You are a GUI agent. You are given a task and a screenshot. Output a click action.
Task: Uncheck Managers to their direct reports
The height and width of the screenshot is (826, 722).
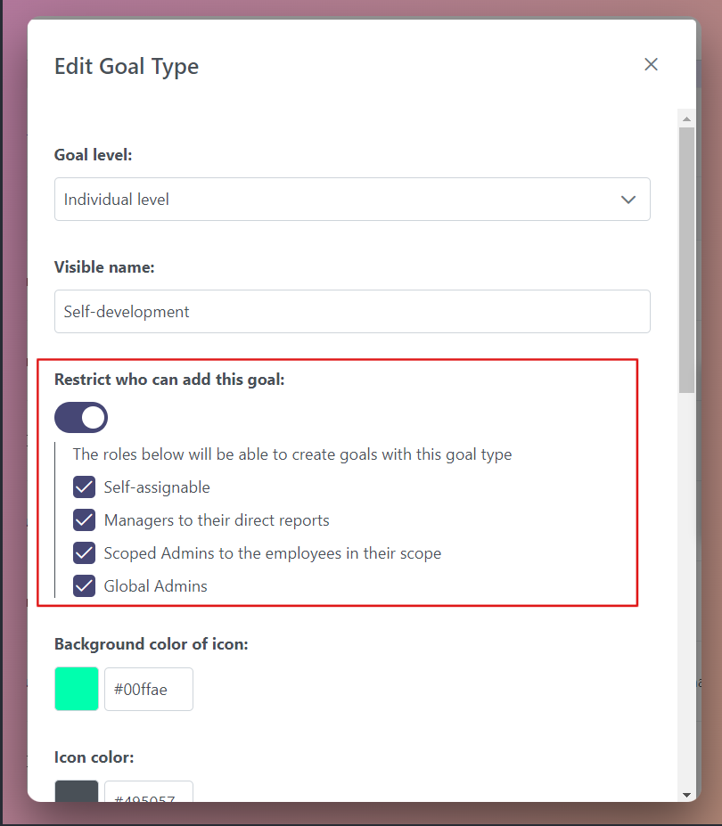[85, 520]
